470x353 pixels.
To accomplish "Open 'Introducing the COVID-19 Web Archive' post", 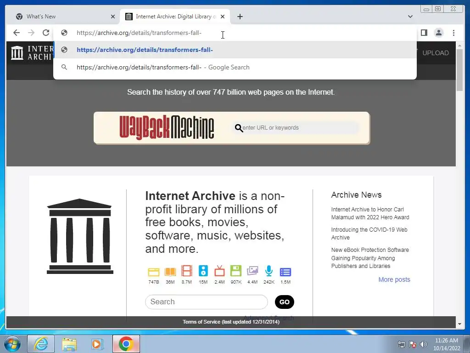I will coord(369,233).
